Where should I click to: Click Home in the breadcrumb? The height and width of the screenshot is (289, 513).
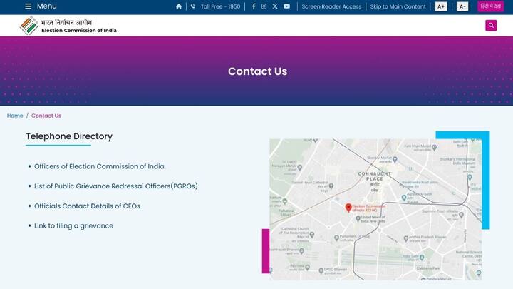15,116
